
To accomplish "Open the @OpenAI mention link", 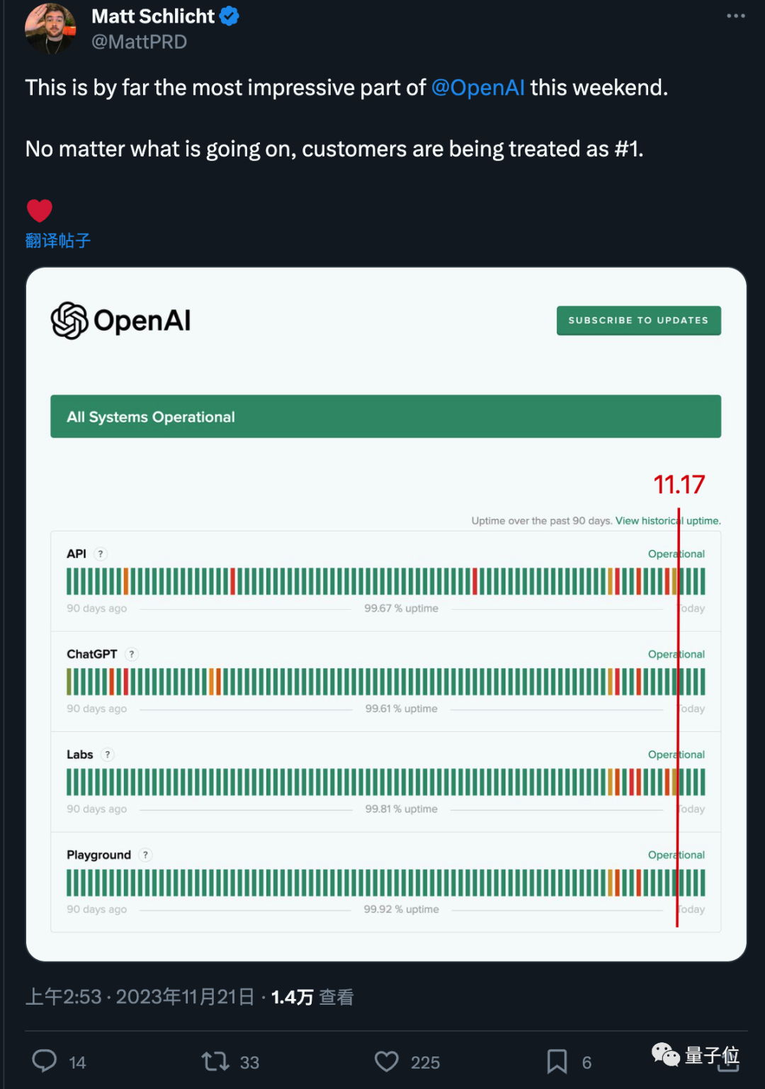I will 478,88.
